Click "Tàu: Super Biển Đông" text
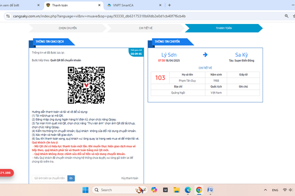The width and height of the screenshot is (295, 196). 241,61
